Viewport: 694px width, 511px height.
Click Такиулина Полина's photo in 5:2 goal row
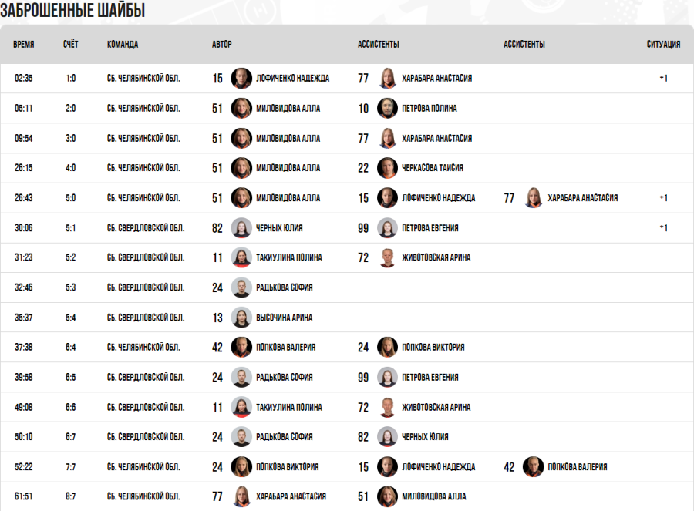241,257
